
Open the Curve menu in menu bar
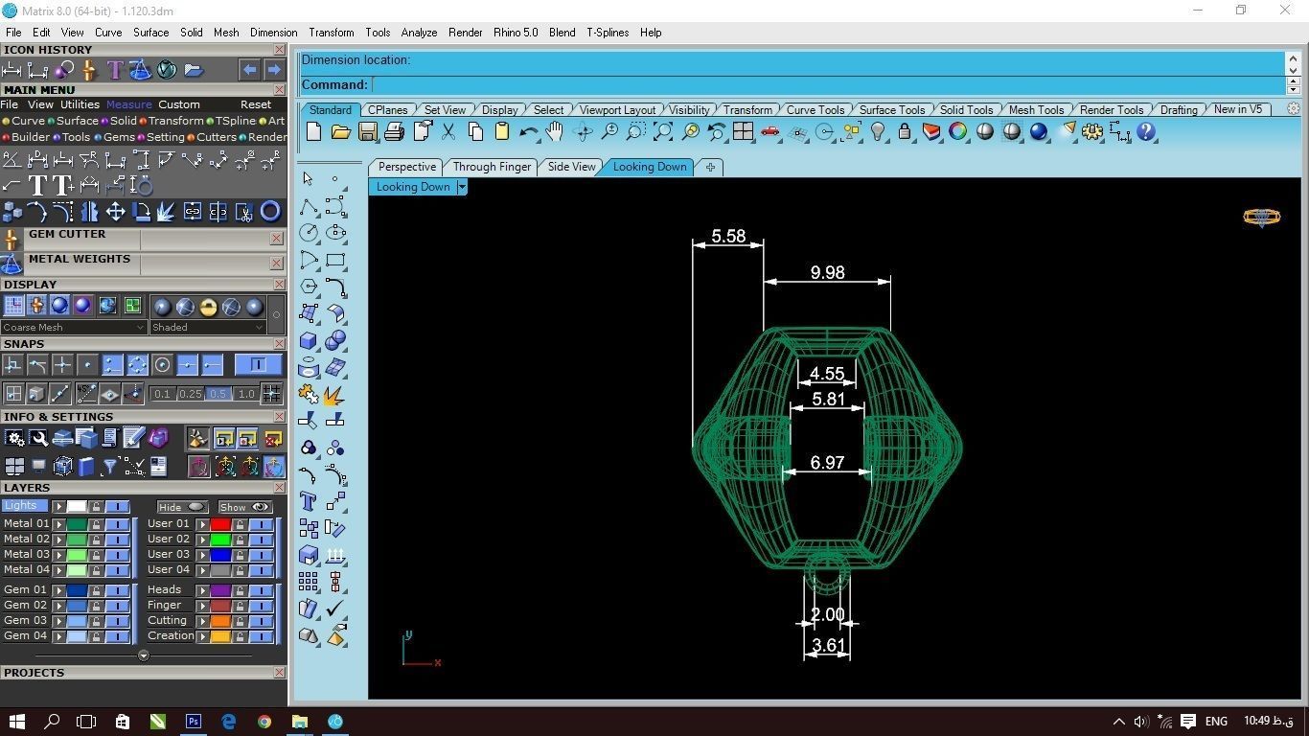click(x=108, y=32)
